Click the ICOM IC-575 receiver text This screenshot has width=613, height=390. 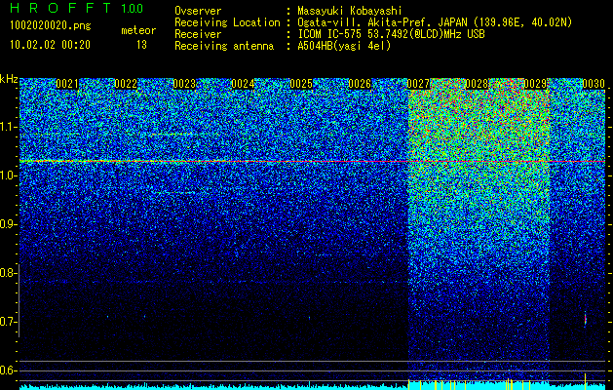tap(391, 34)
